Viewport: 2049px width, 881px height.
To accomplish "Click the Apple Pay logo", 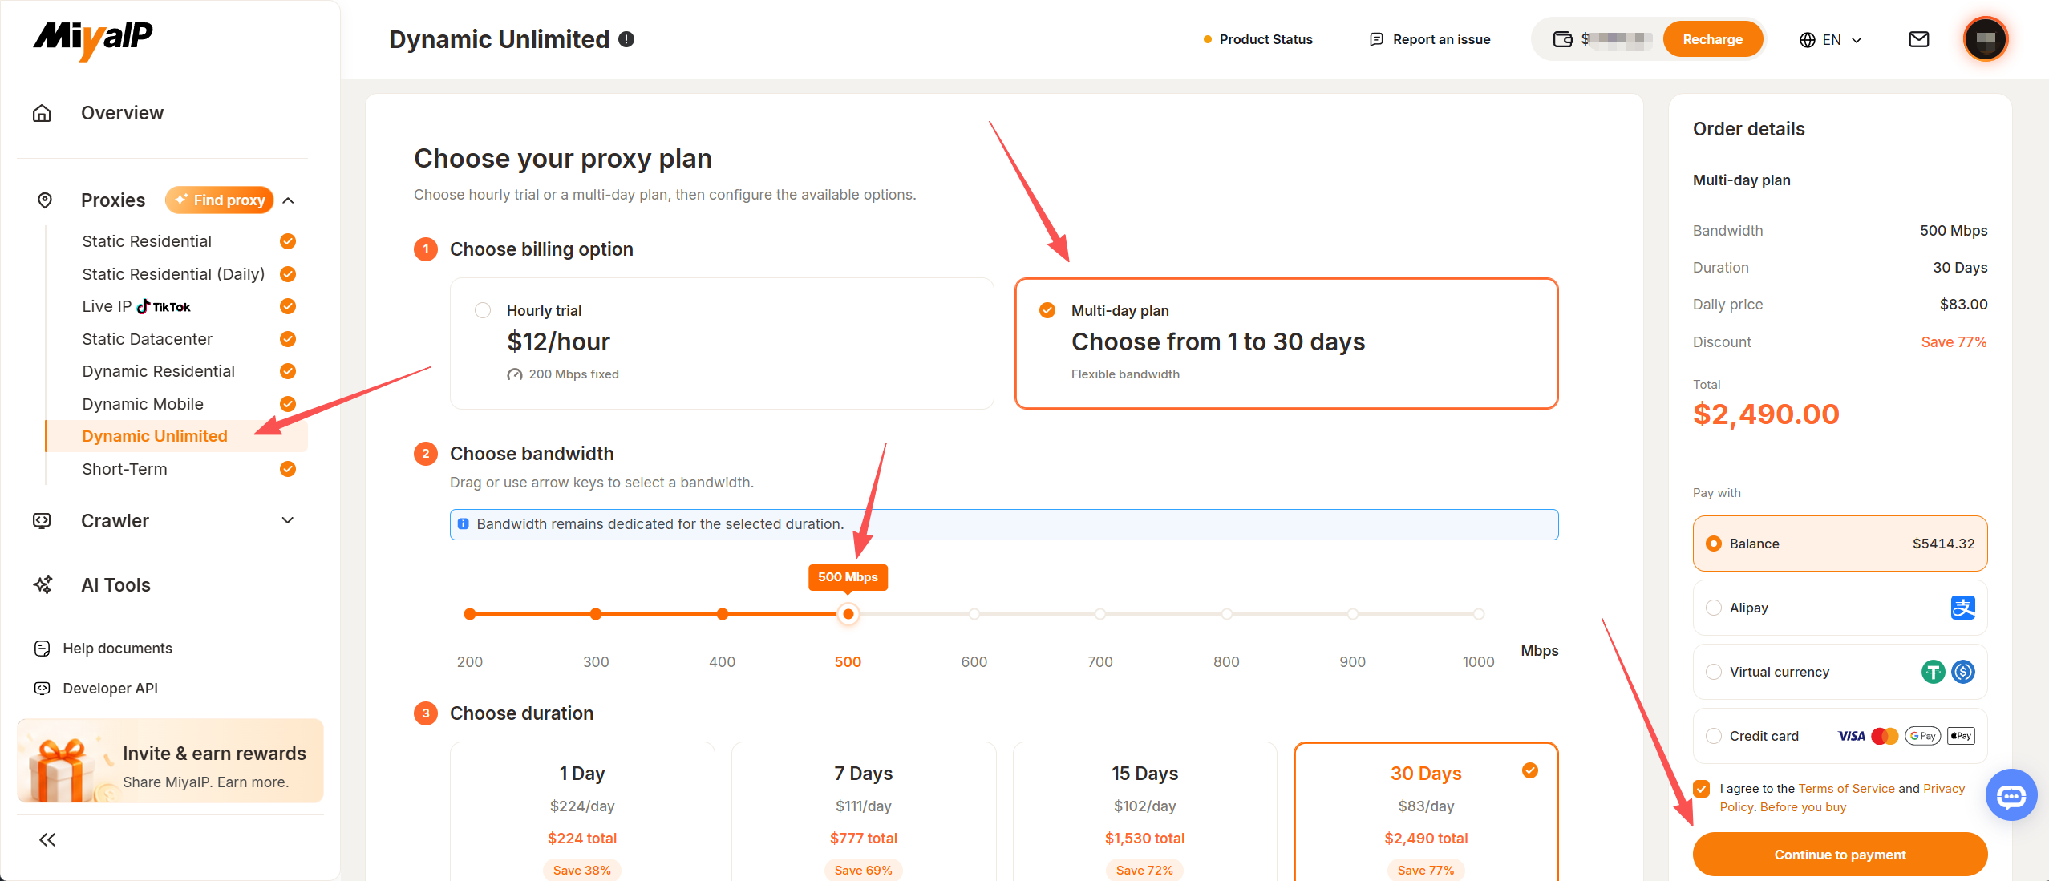I will 1961,736.
